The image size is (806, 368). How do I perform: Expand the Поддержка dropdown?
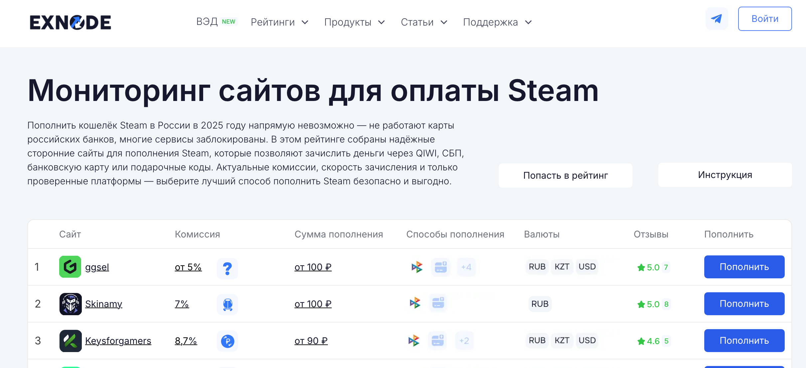click(497, 22)
